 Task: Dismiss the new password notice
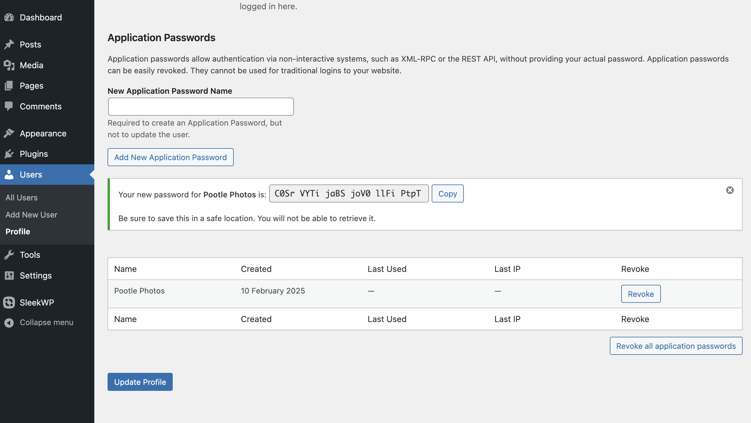730,190
